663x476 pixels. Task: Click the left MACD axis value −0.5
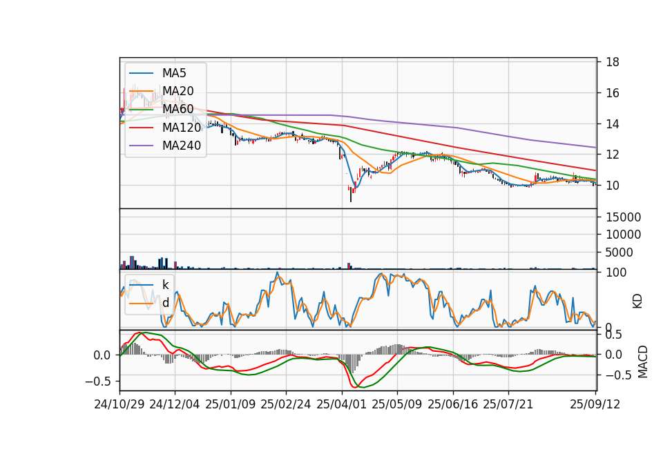coord(99,381)
